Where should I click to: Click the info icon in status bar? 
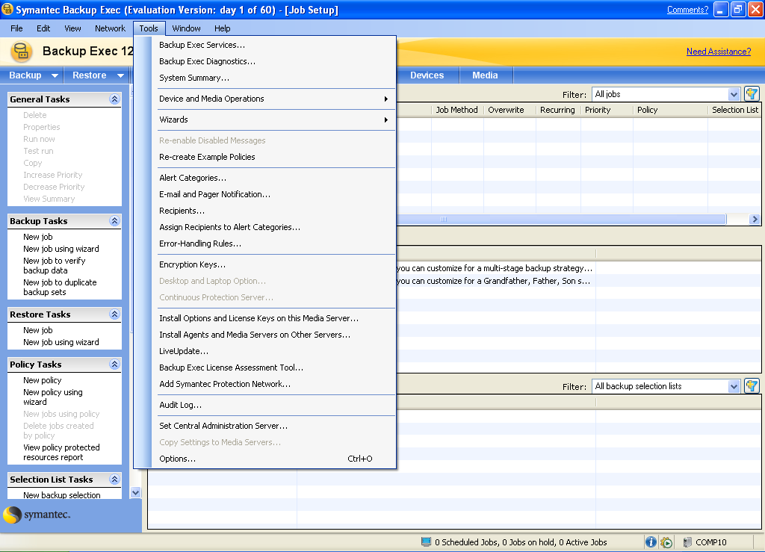(x=651, y=542)
